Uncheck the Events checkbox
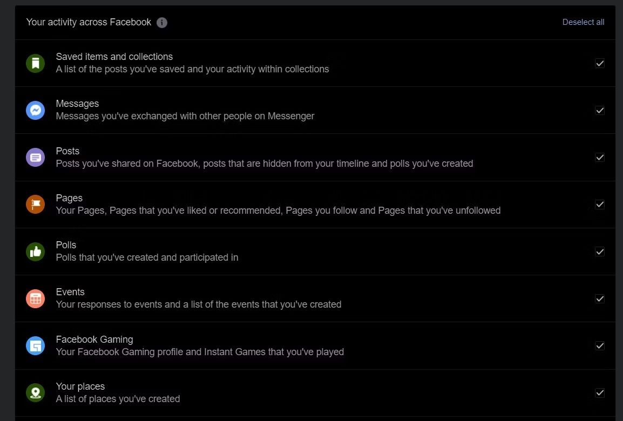The height and width of the screenshot is (421, 623). tap(600, 298)
